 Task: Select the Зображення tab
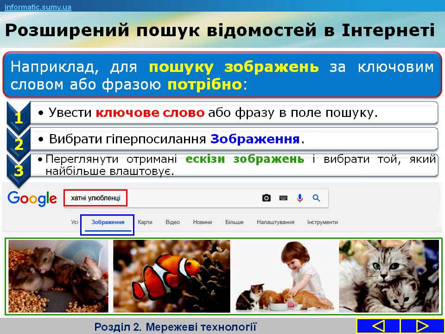(108, 223)
